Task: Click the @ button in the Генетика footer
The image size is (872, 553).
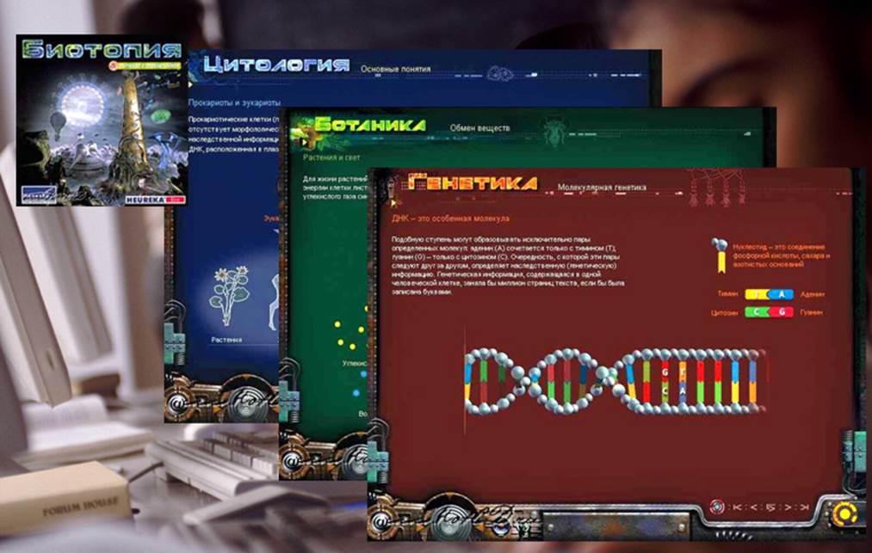Action: 380,522
